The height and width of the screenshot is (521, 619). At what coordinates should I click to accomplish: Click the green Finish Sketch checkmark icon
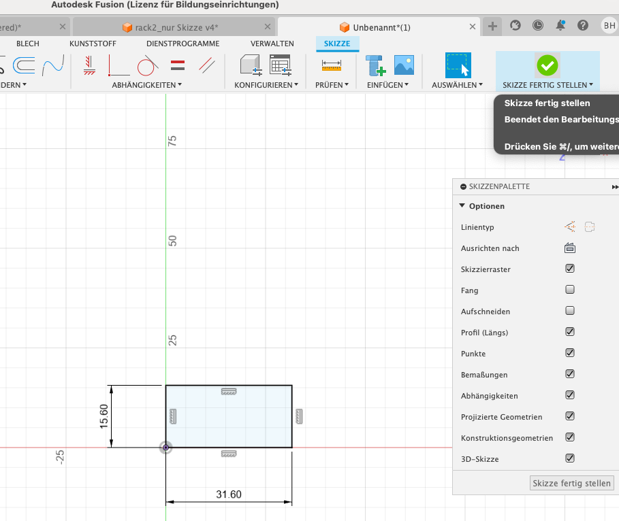(x=547, y=66)
